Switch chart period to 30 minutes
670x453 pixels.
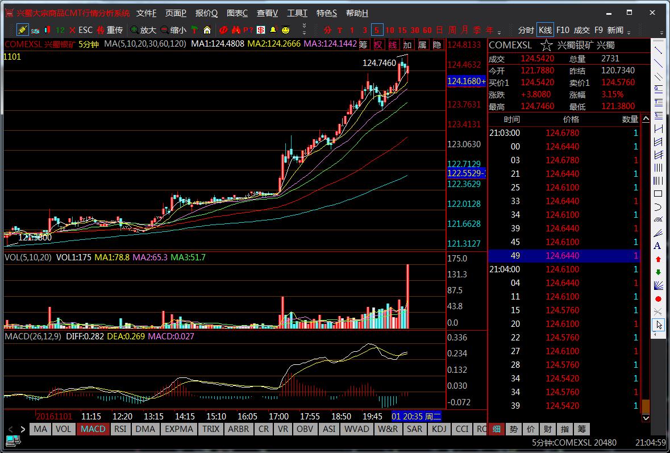(414, 30)
